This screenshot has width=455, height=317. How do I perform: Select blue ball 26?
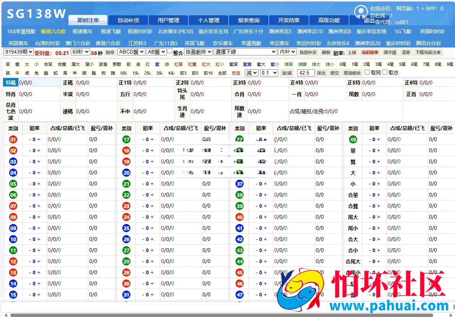coord(126,239)
